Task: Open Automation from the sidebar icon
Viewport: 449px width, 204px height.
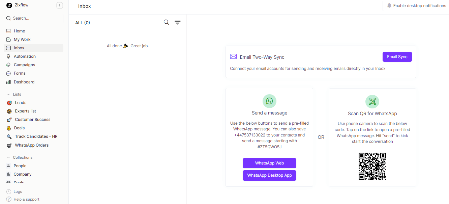Action: 9,56
